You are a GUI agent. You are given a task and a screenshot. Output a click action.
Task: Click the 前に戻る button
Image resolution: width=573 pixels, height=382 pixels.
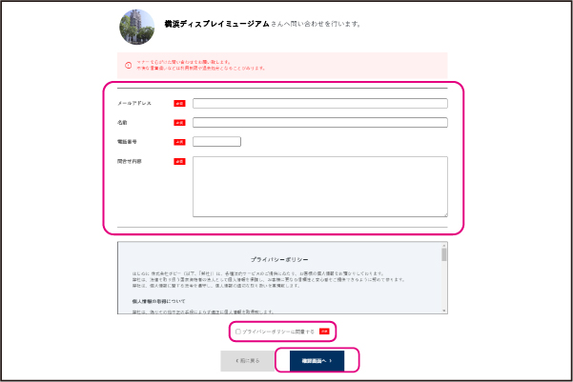[x=247, y=361]
